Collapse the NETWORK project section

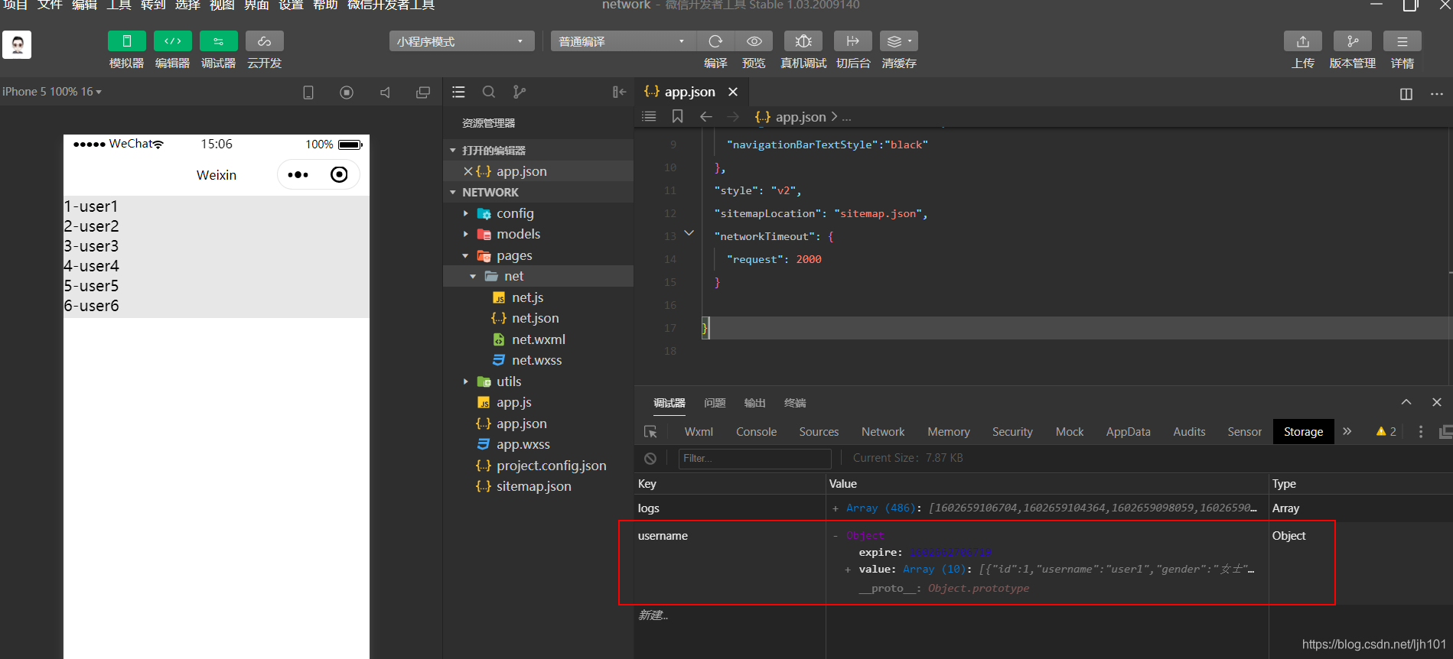click(x=453, y=193)
